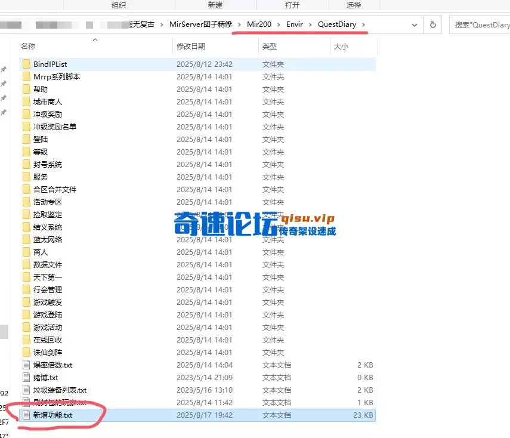
Task: Click the 选择 command button
Action: (x=353, y=5)
